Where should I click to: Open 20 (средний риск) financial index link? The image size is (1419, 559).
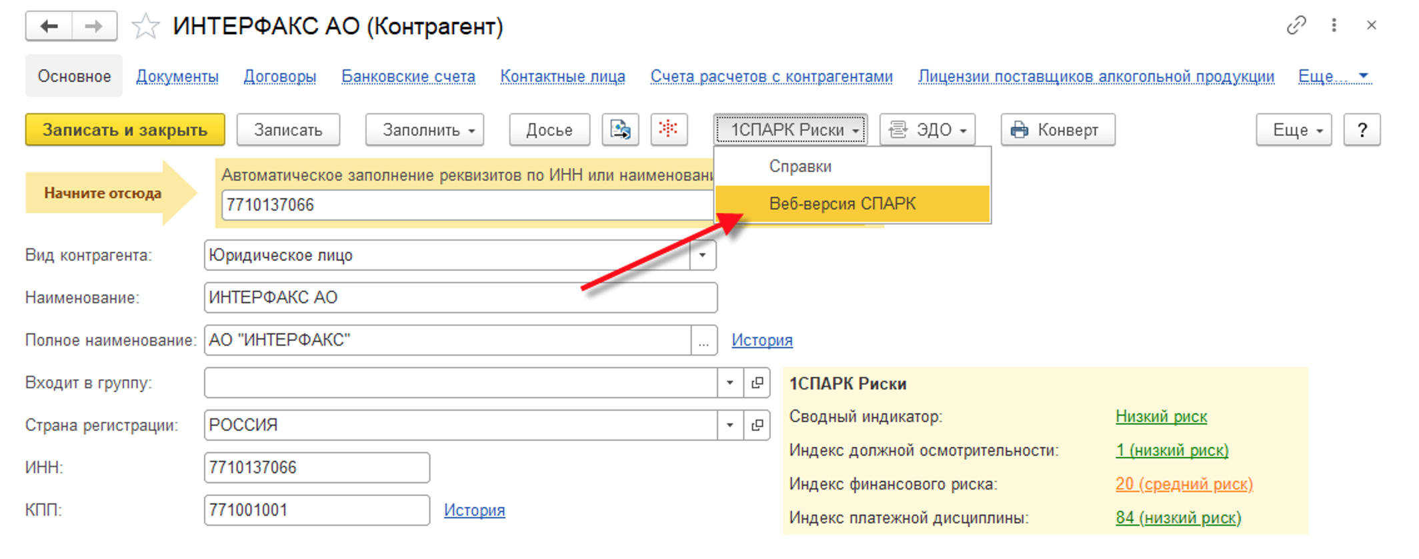pyautogui.click(x=1184, y=484)
